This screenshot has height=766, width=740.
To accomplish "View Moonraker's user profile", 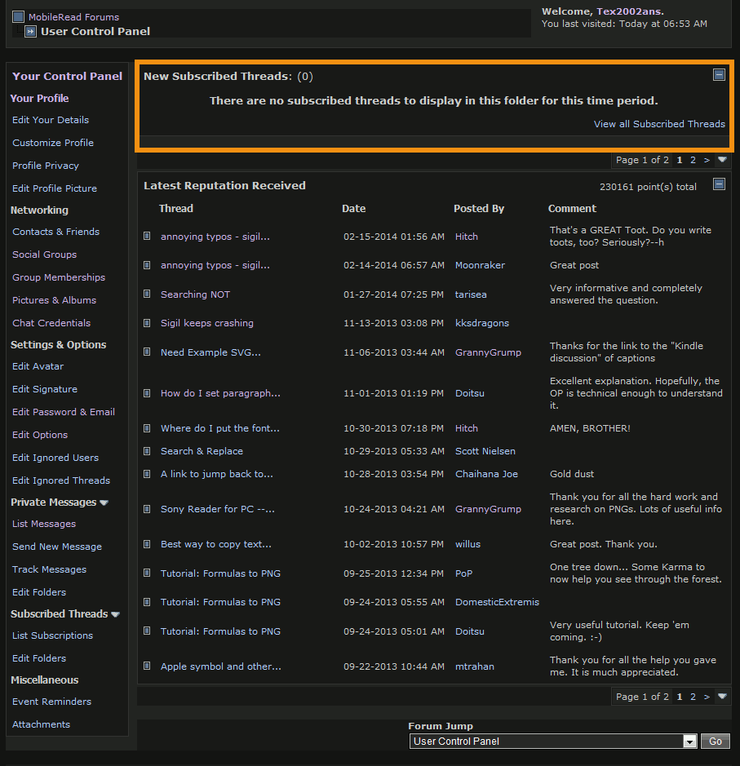I will (481, 265).
